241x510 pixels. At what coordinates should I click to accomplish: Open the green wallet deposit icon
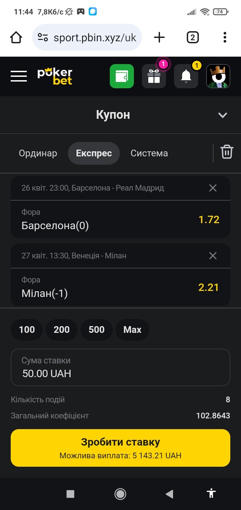[x=122, y=76]
